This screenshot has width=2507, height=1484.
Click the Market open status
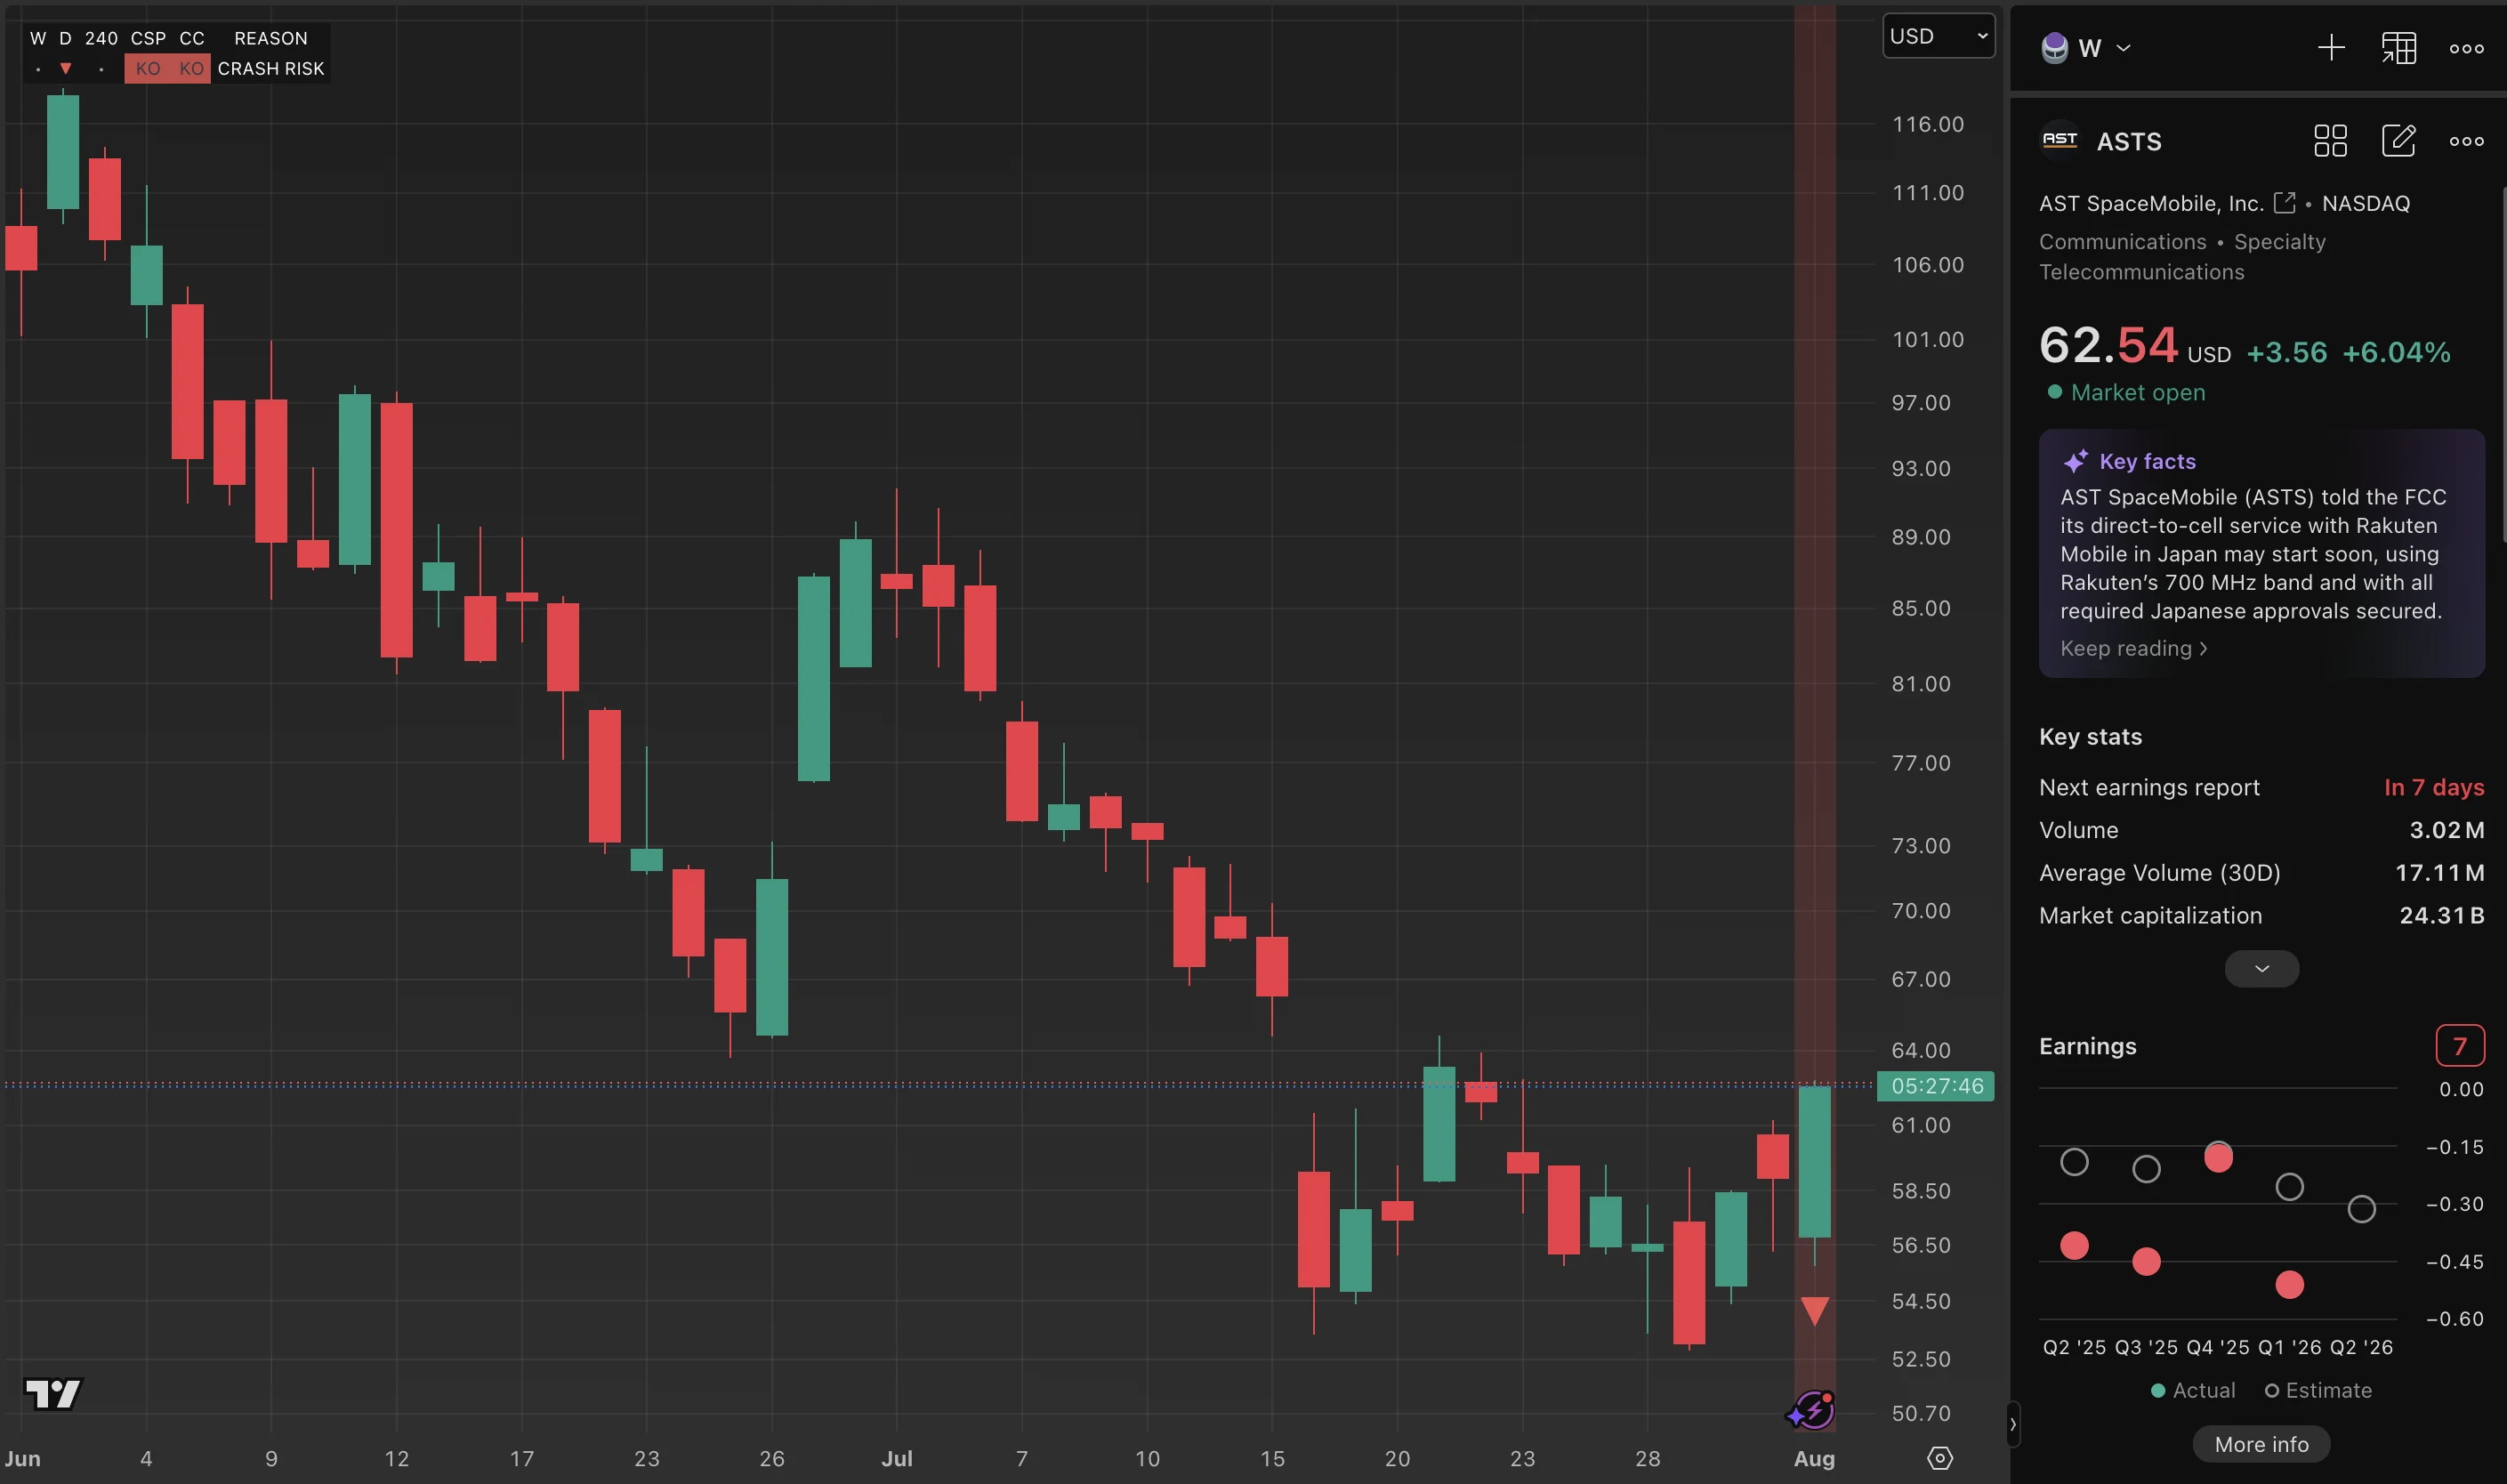2126,392
